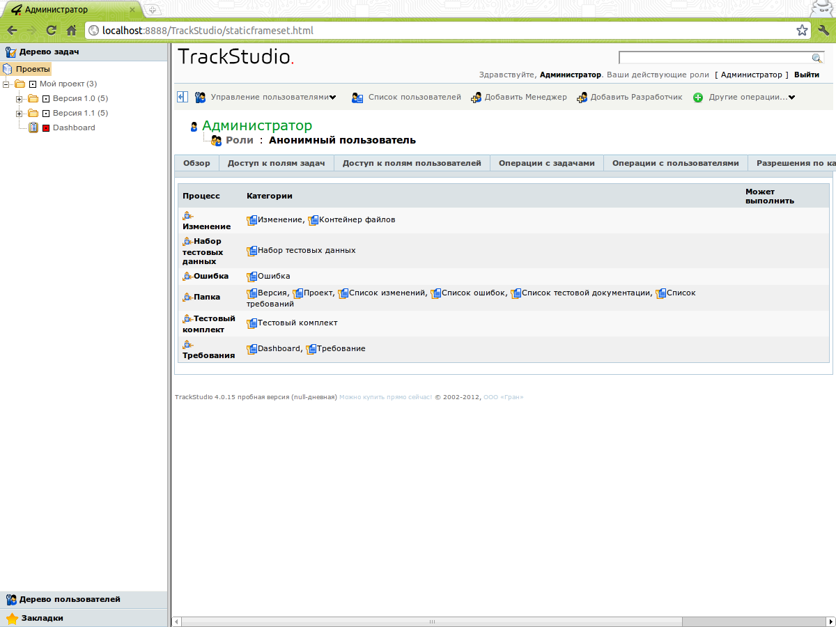Viewport: 836px width, 627px height.
Task: Select Проекты tree root
Action: 33,69
